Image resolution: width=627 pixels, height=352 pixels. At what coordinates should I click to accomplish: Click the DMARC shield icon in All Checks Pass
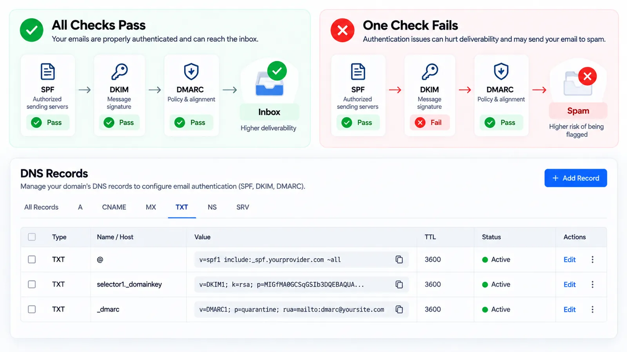pos(191,72)
